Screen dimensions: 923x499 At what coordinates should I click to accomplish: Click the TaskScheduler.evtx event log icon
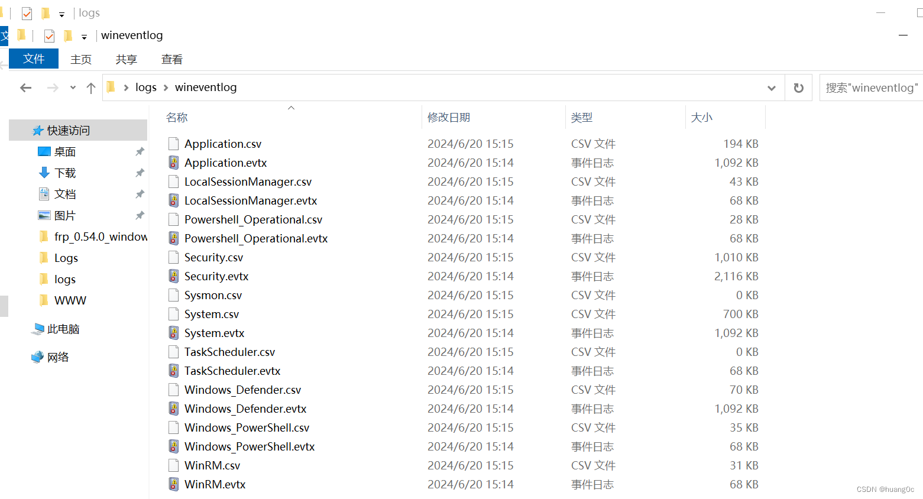(x=173, y=371)
